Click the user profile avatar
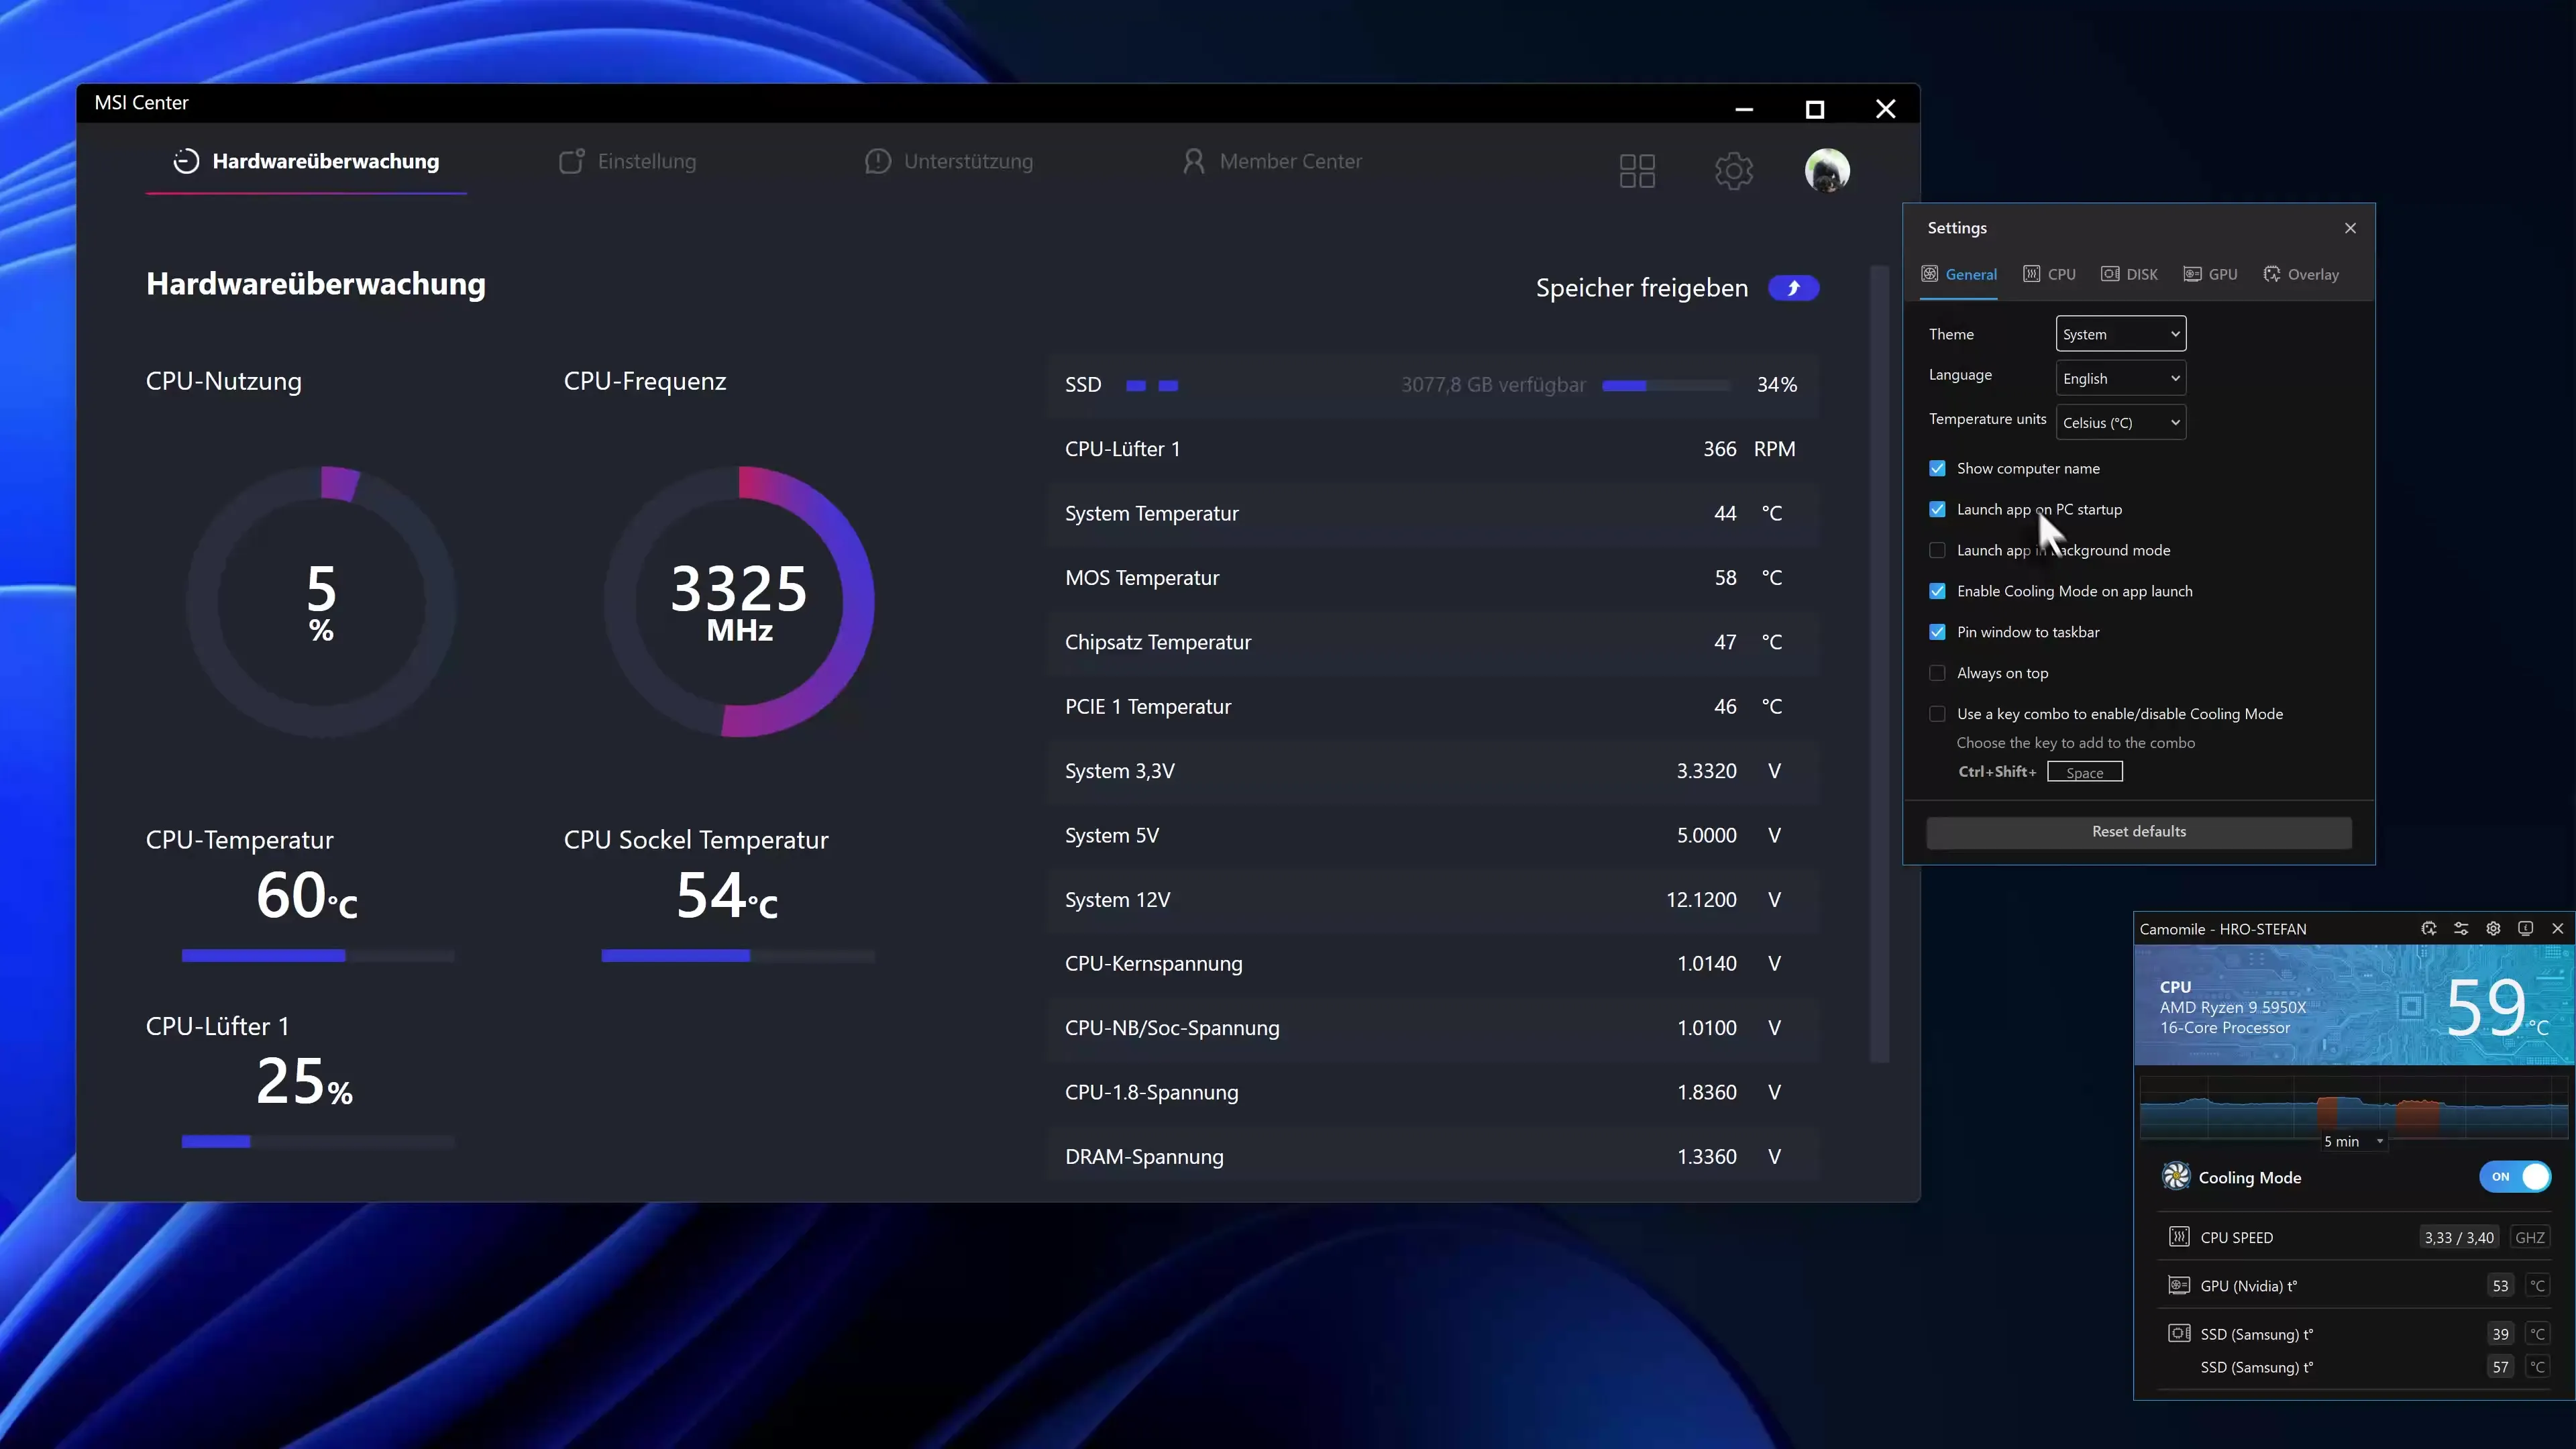The width and height of the screenshot is (2576, 1449). [x=1826, y=170]
